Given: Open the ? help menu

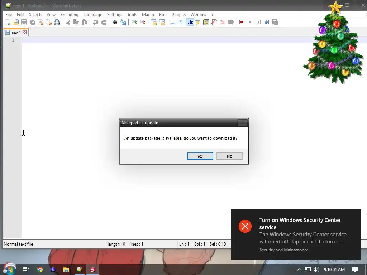Looking at the screenshot, I should (x=213, y=14).
